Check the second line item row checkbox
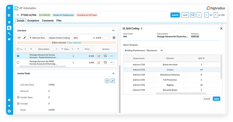 pyautogui.click(x=18, y=63)
